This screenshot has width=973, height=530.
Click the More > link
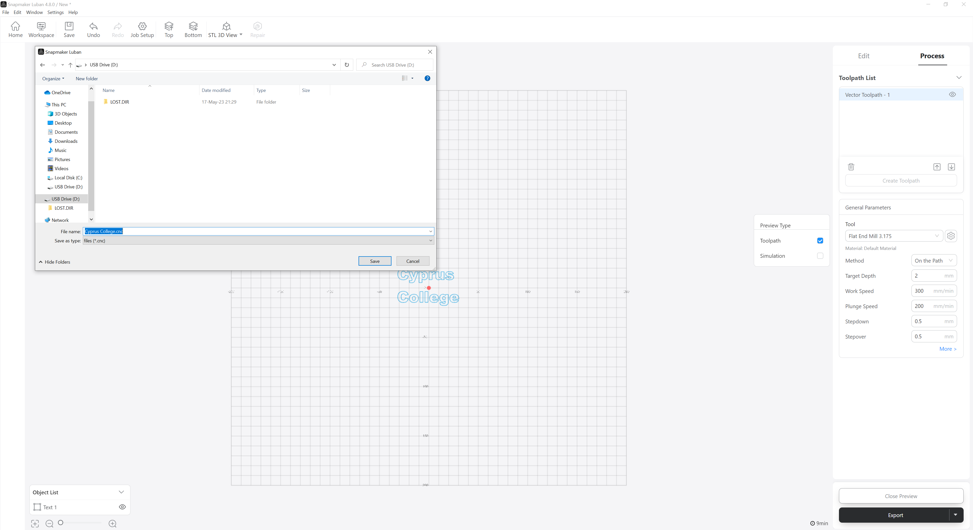pyautogui.click(x=948, y=349)
